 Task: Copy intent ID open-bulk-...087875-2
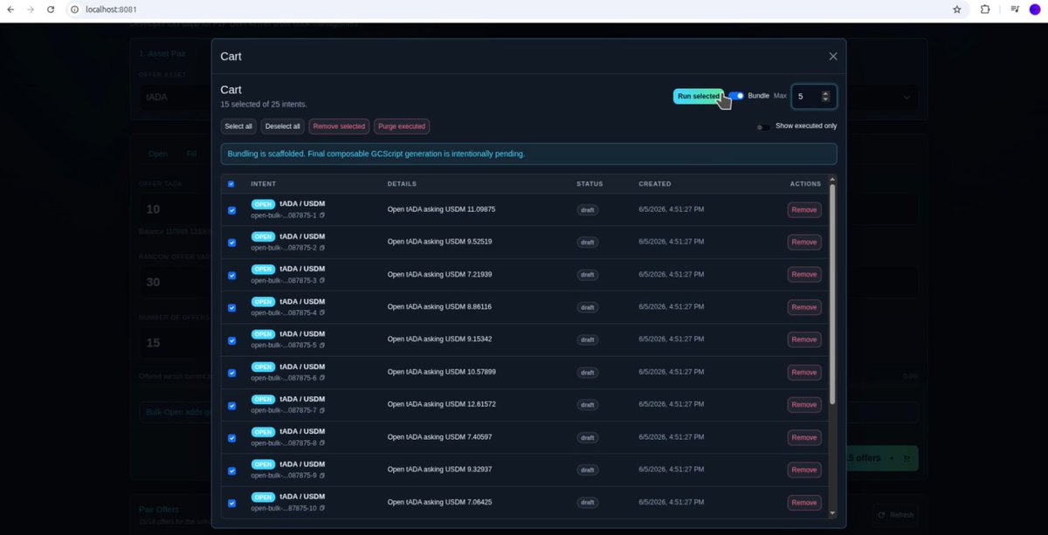(321, 248)
